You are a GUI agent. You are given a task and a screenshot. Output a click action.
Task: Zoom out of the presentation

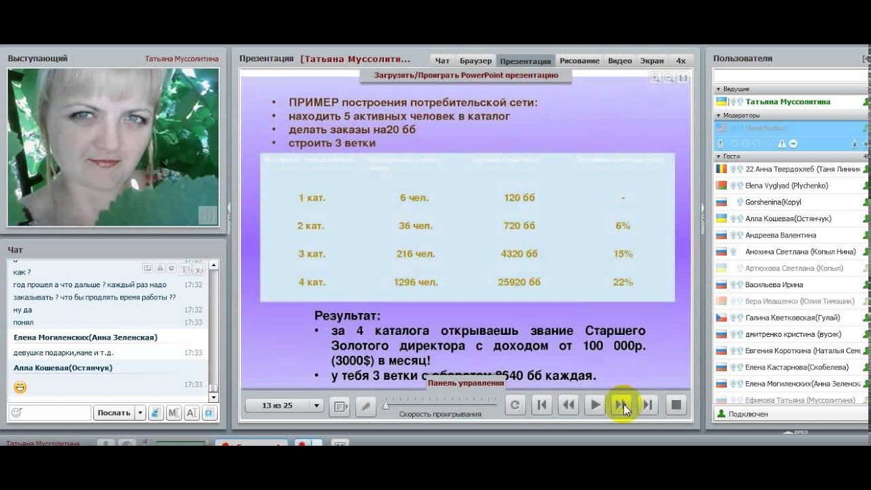click(669, 78)
